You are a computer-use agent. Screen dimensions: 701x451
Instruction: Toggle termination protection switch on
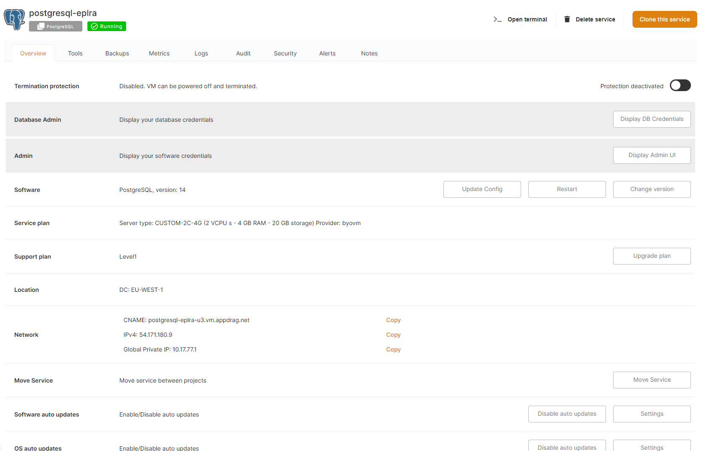680,86
